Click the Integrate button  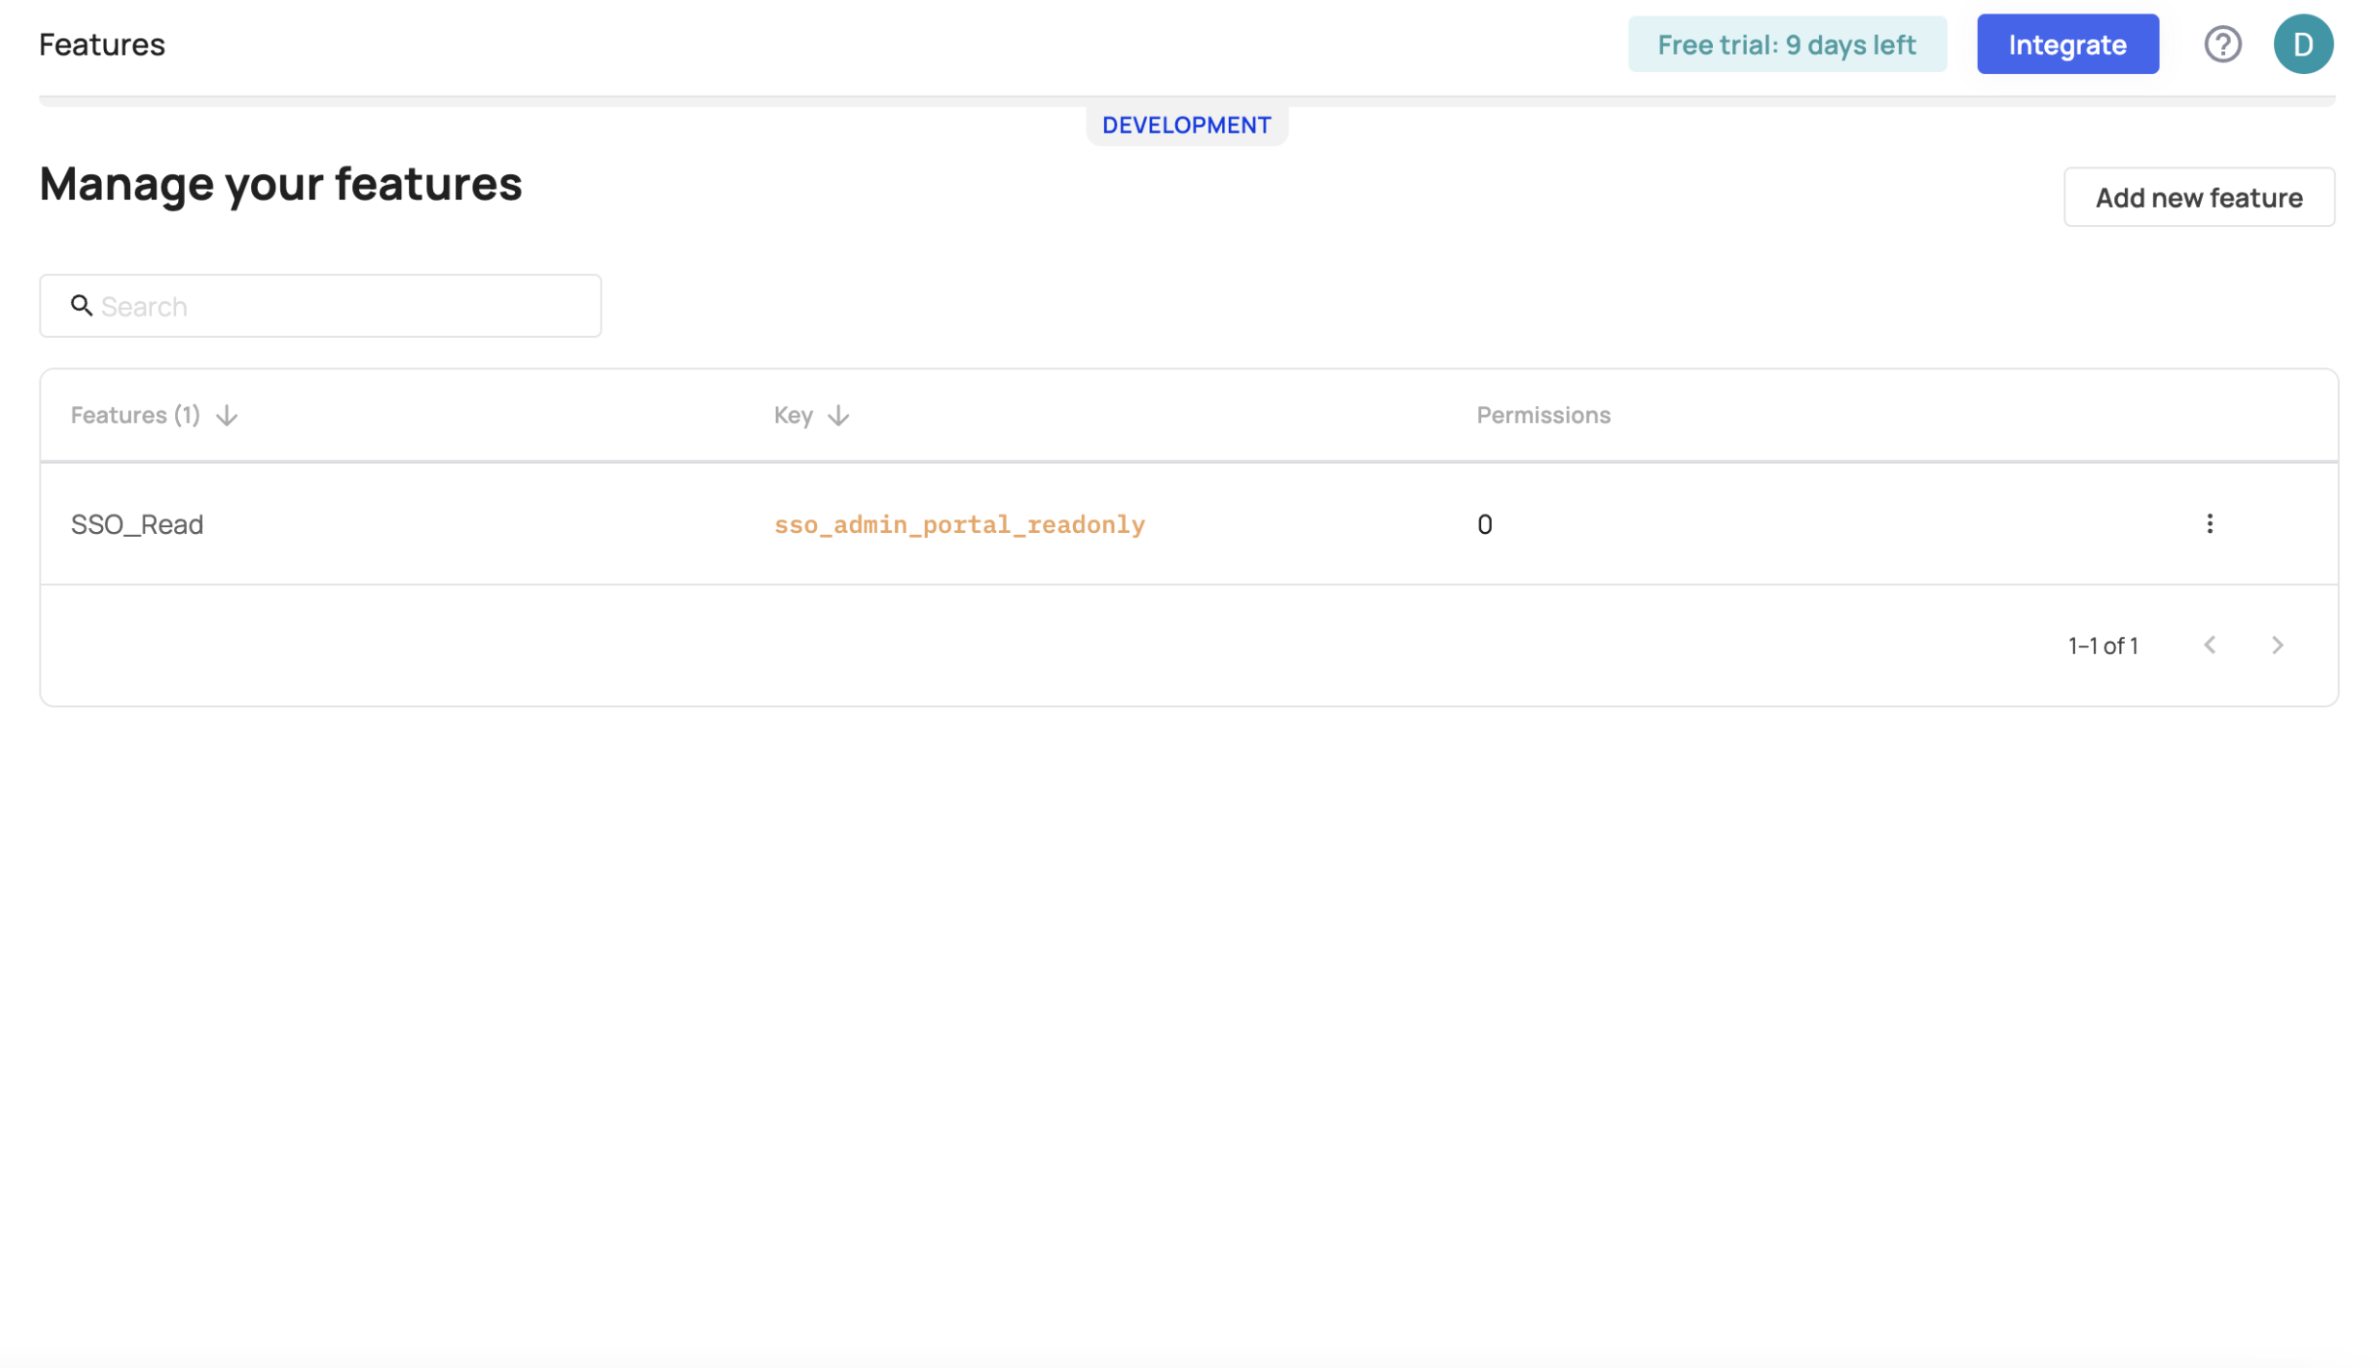point(2068,44)
